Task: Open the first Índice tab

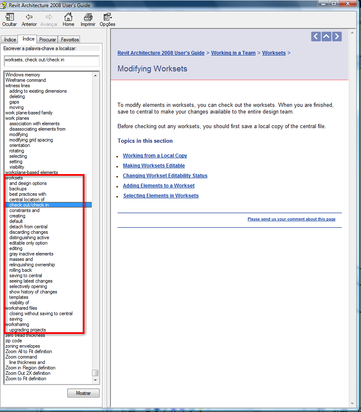Action: pyautogui.click(x=10, y=40)
